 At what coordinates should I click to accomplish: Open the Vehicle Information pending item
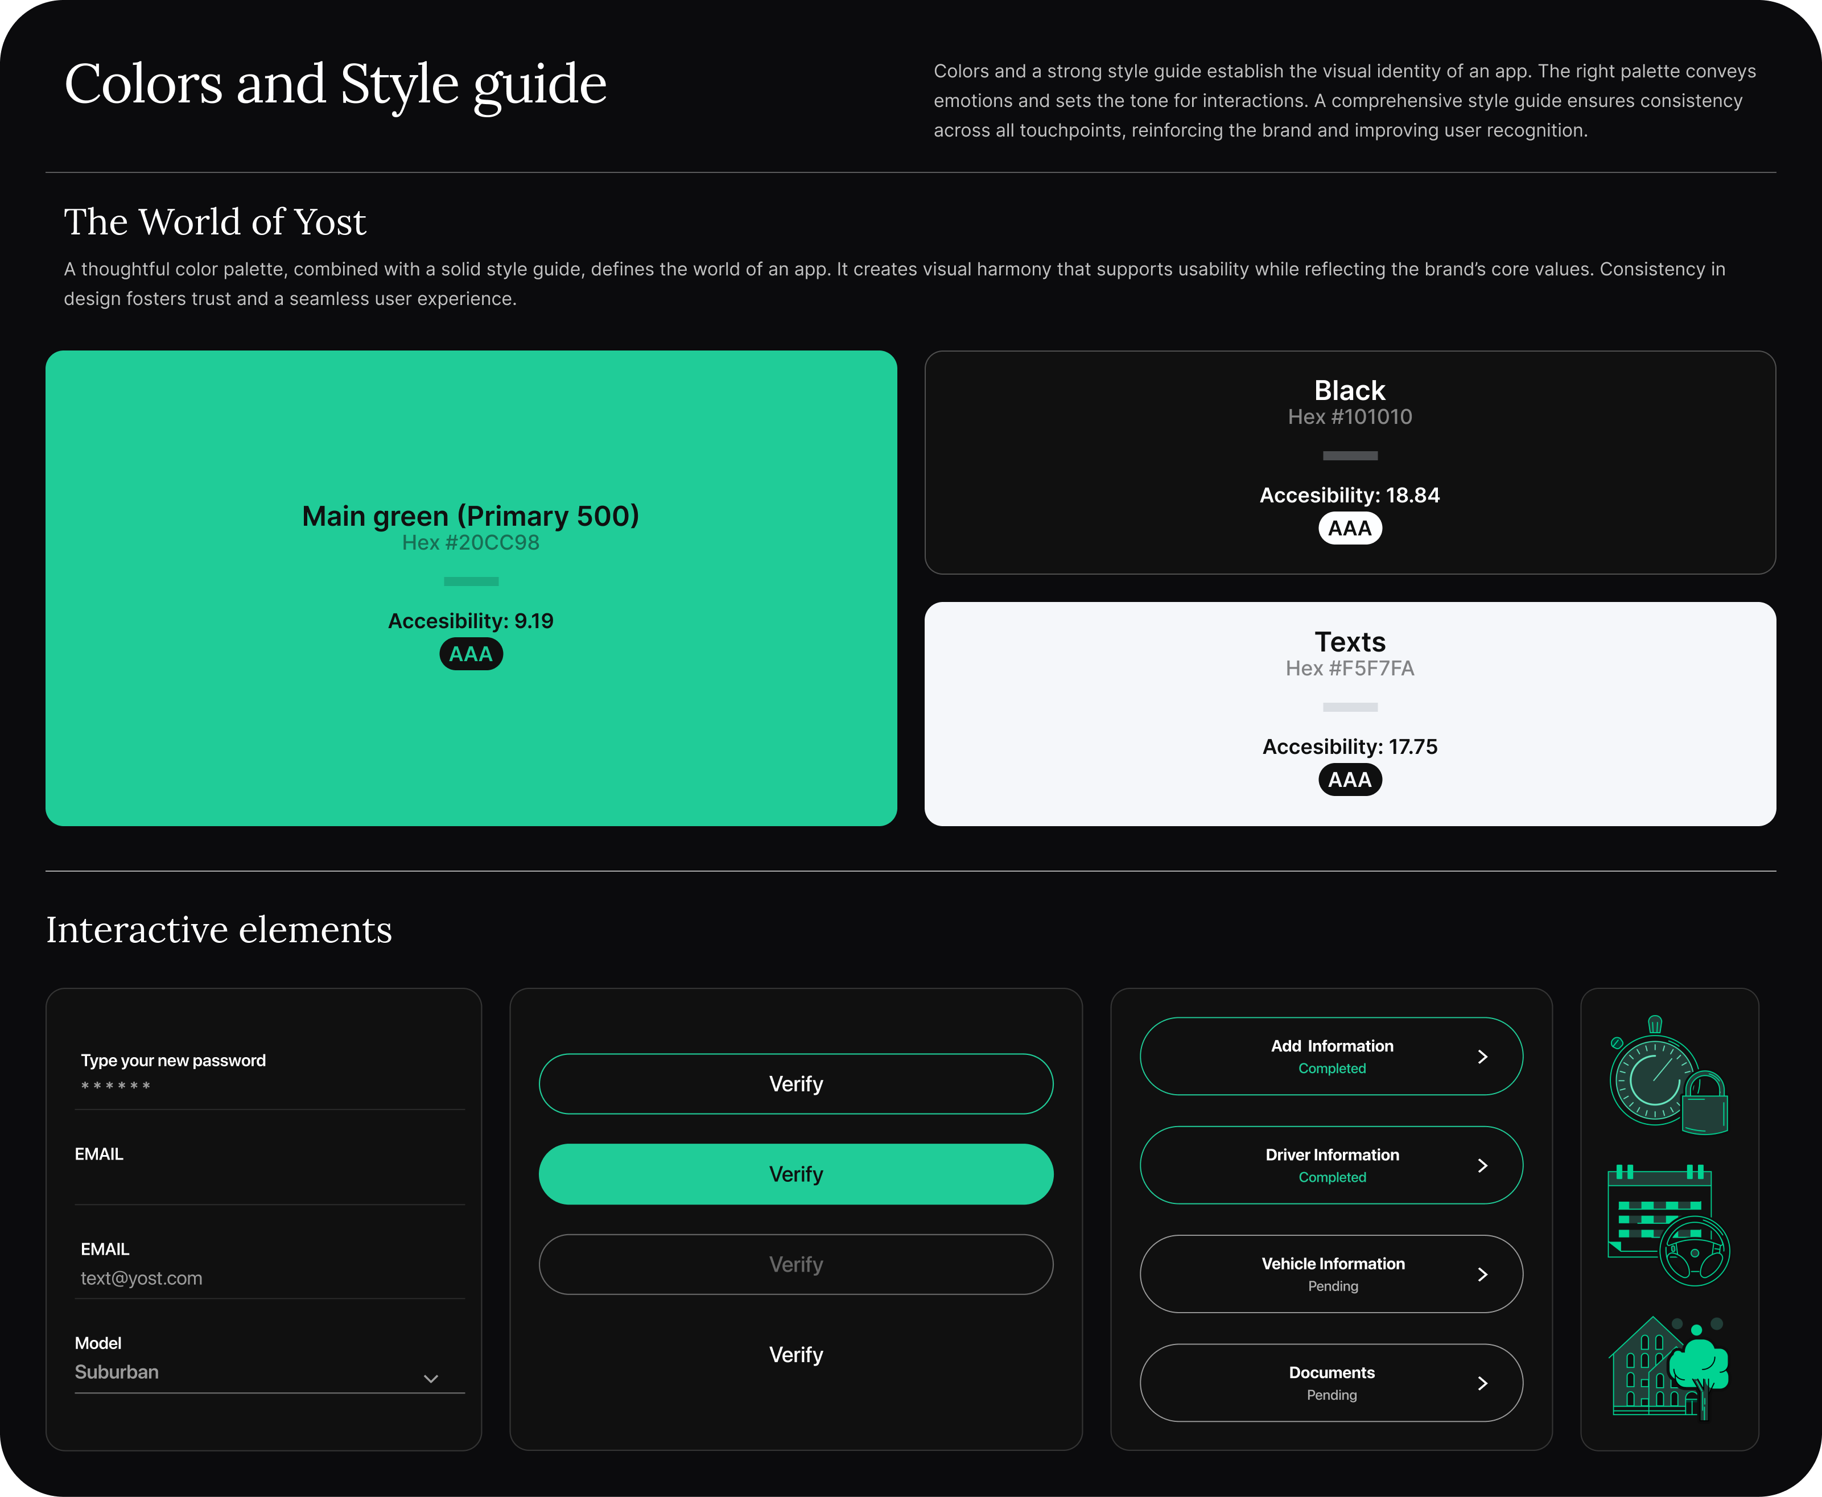point(1332,1273)
